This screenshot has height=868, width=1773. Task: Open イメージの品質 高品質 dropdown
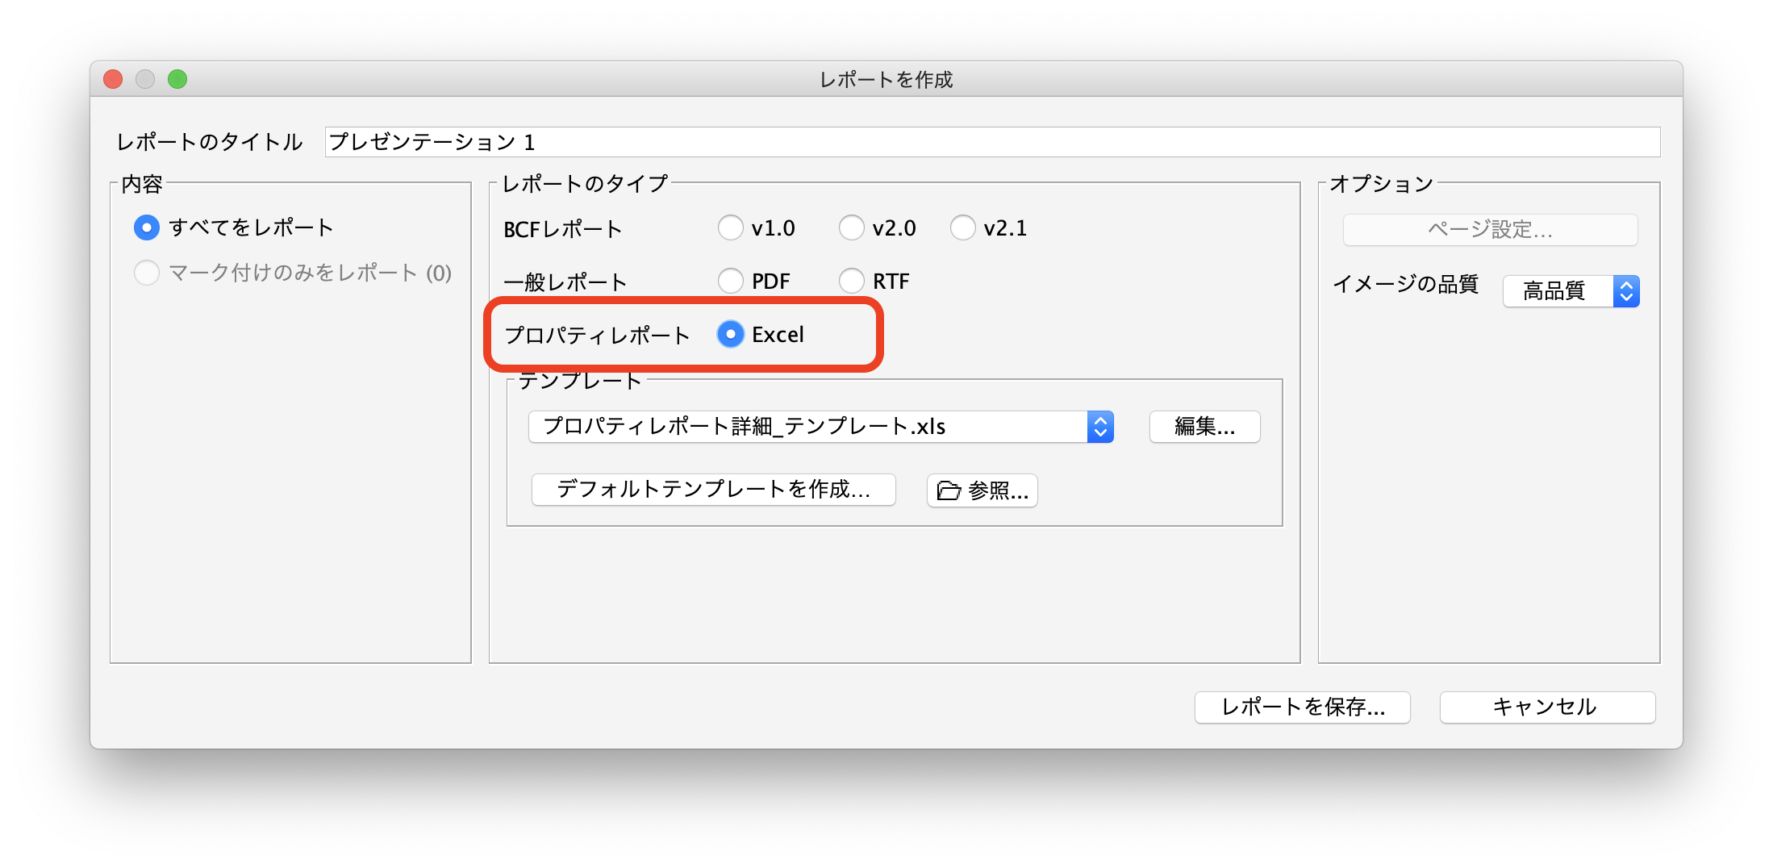pyautogui.click(x=1571, y=291)
